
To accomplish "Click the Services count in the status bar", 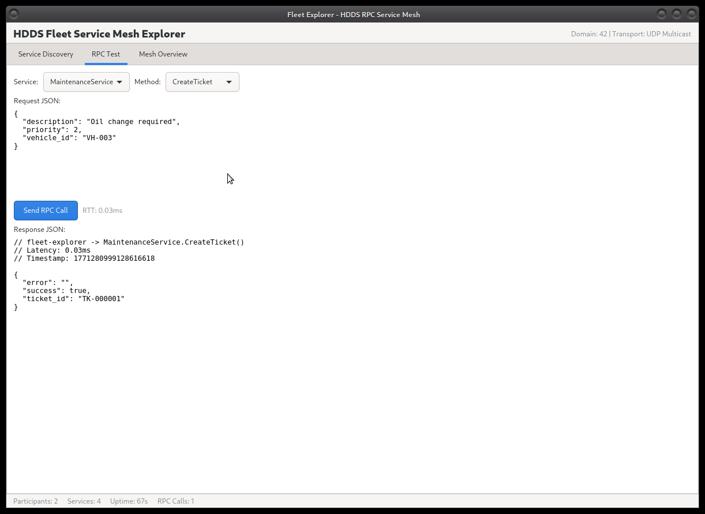I will 84,501.
